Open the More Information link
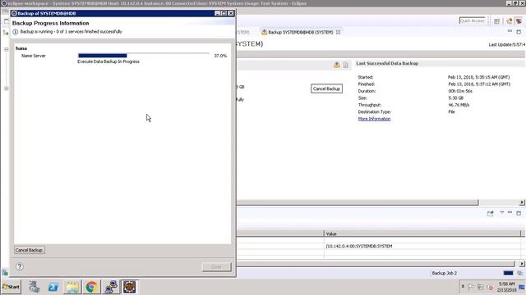The height and width of the screenshot is (295, 526). pos(374,119)
